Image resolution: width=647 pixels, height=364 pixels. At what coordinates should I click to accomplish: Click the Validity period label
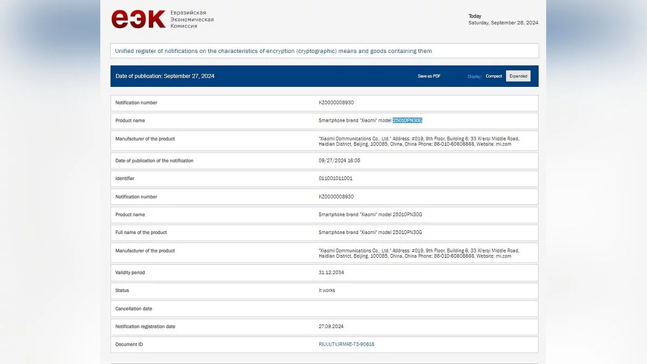click(x=130, y=272)
